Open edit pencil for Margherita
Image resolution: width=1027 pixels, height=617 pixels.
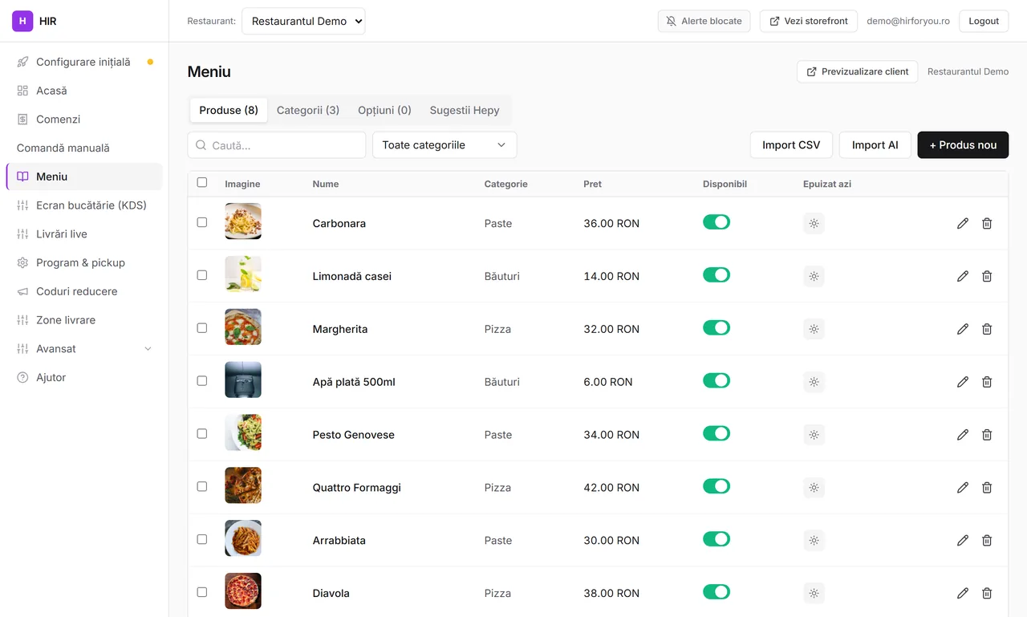(963, 329)
